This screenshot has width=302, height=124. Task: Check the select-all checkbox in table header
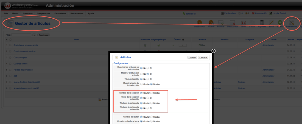click(10, 40)
